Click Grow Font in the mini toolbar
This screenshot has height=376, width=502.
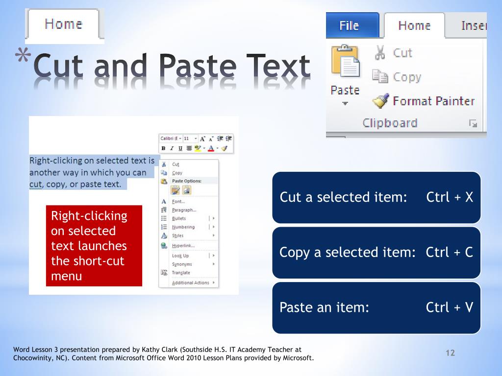tap(202, 139)
